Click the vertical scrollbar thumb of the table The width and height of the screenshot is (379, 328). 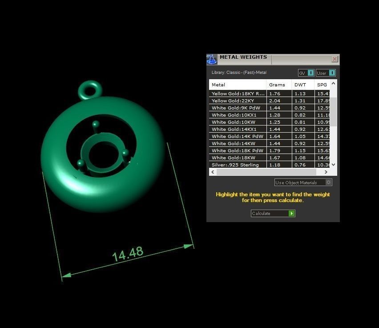pos(334,112)
